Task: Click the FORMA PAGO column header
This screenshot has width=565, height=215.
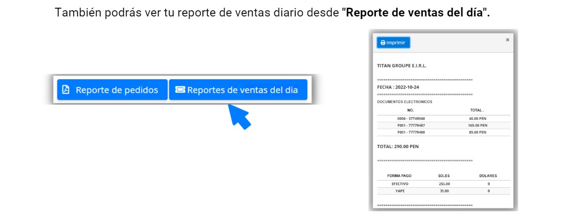Action: tap(400, 176)
